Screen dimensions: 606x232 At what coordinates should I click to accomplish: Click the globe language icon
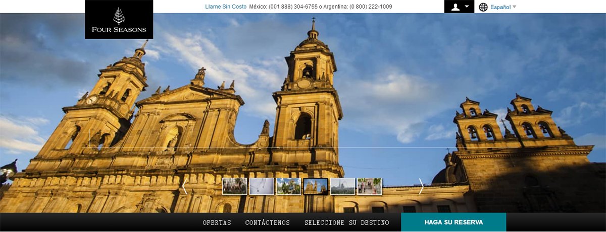click(x=483, y=7)
